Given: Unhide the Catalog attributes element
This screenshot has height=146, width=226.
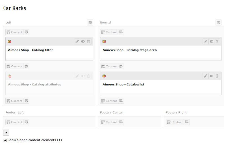Looking at the screenshot, I should click(x=83, y=76).
